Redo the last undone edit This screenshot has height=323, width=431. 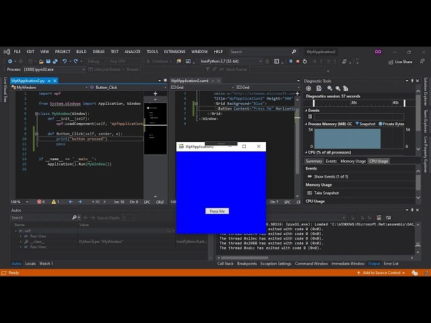(75, 61)
